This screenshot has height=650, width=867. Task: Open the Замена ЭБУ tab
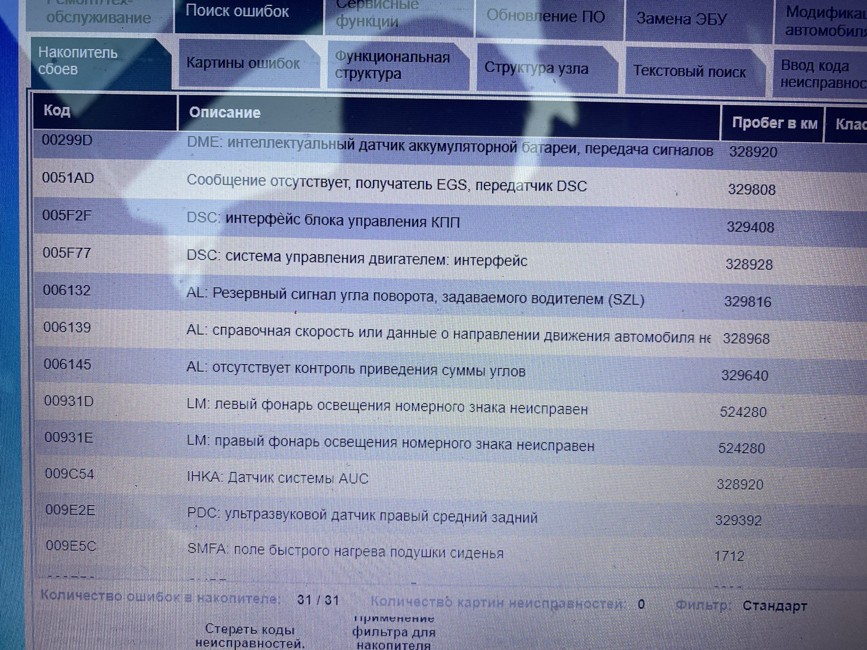698,20
